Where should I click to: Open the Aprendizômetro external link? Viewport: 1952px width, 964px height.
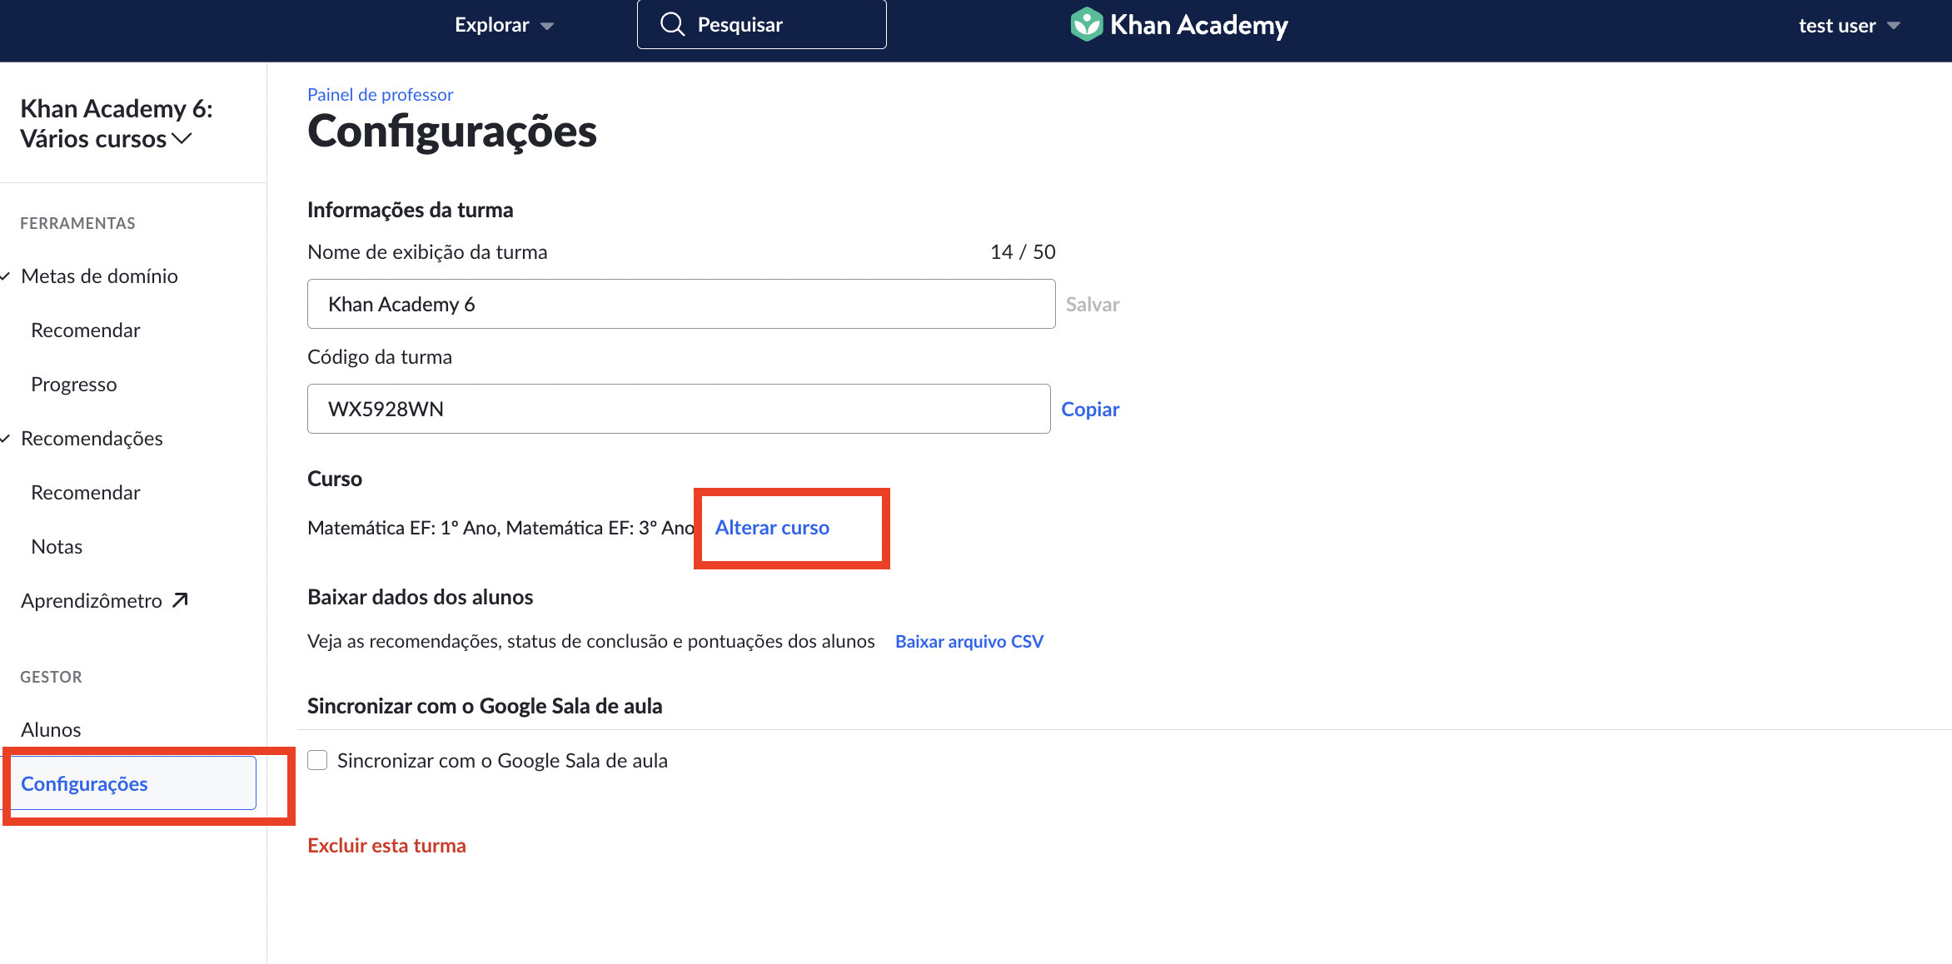click(105, 601)
